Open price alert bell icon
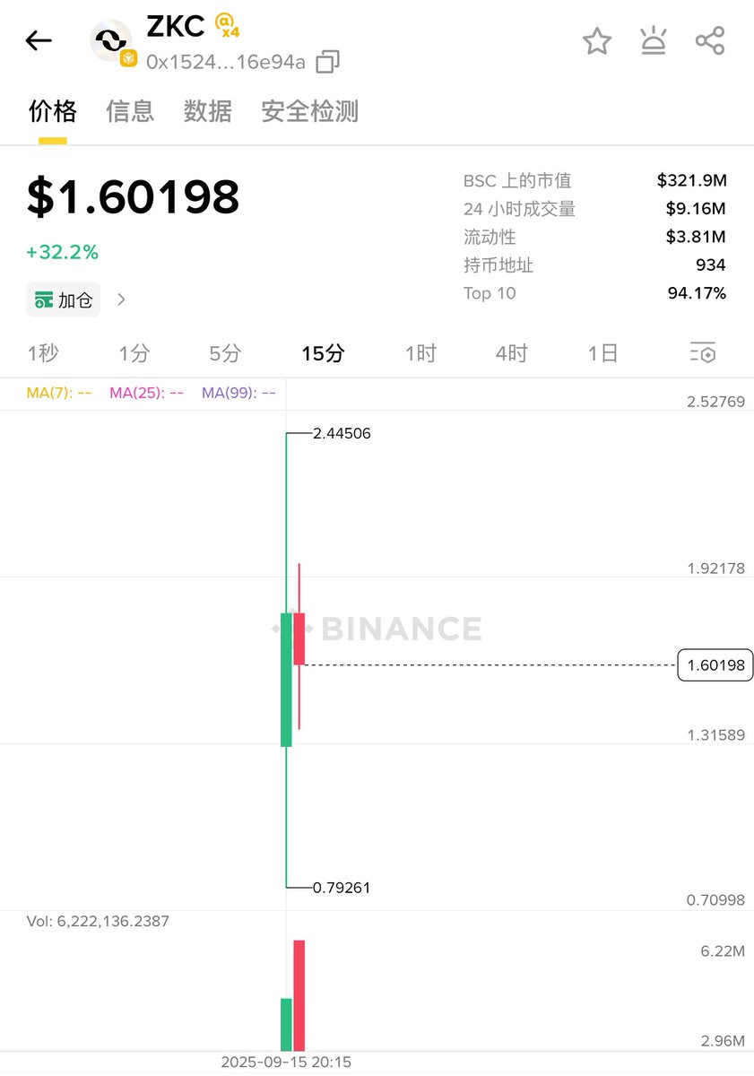This screenshot has height=1076, width=754. 653,41
